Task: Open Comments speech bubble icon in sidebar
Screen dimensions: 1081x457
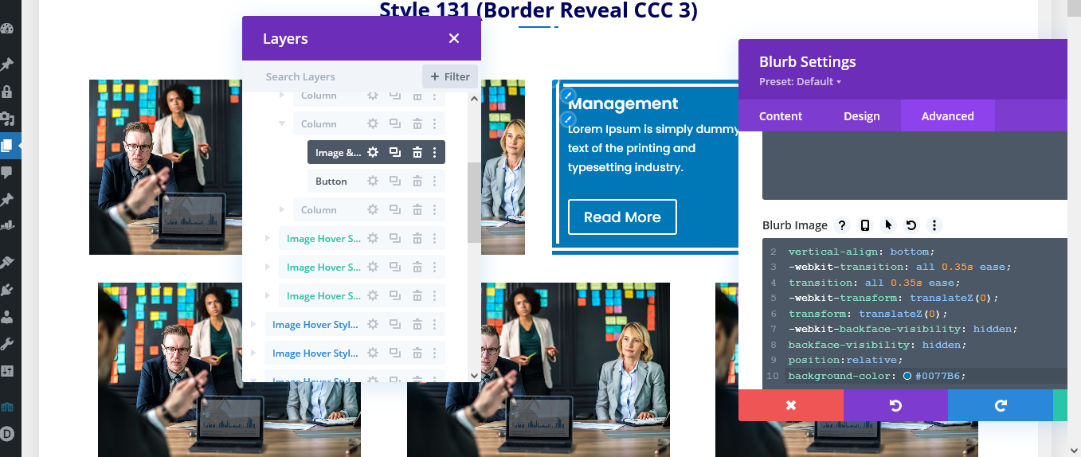Action: (7, 172)
